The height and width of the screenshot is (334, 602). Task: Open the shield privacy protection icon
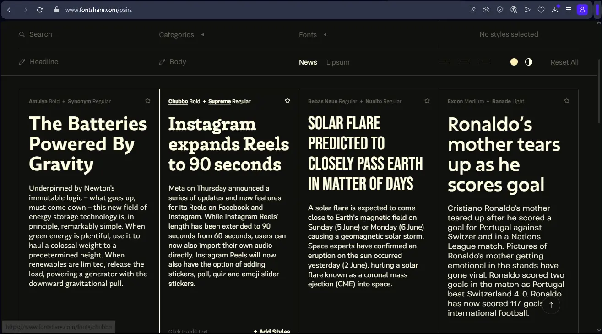tap(500, 10)
